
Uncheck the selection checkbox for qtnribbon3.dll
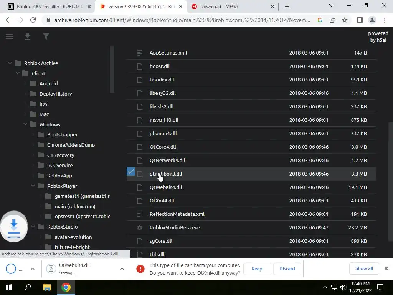coord(131,172)
